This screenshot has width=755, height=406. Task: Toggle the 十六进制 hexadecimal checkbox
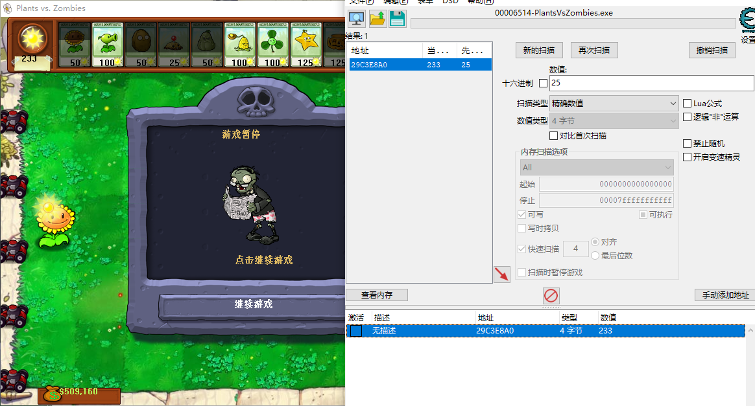(543, 83)
